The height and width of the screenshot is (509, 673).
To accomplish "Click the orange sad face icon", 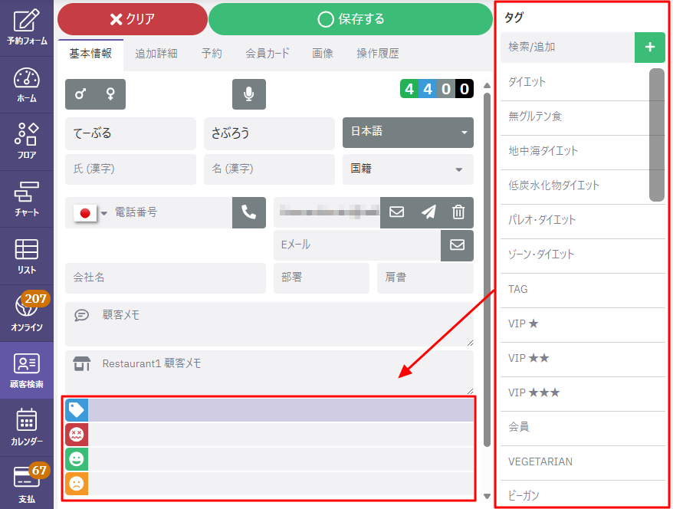I will 77,484.
